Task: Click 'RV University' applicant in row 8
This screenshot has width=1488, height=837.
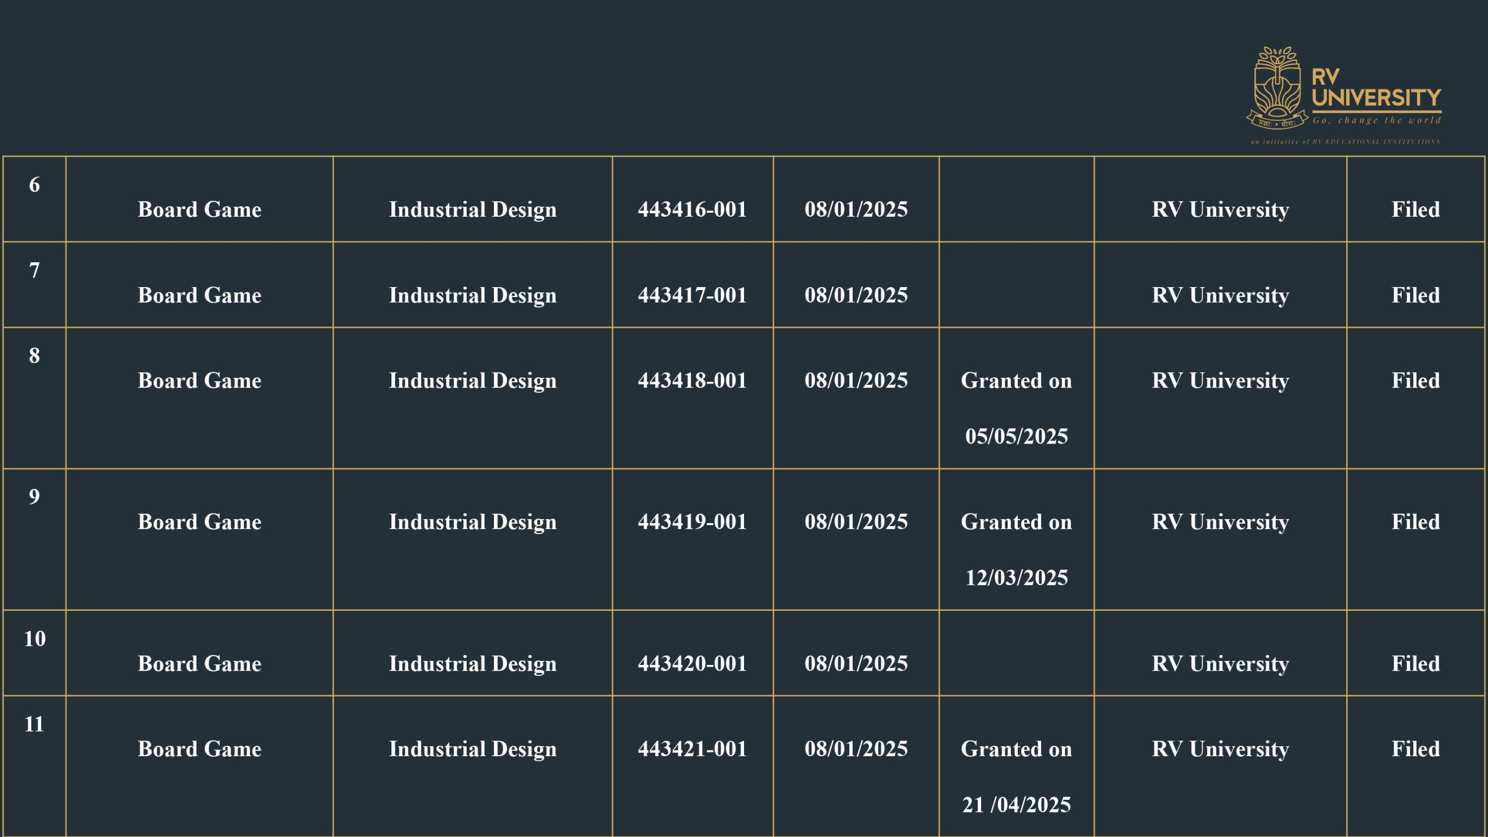Action: pyautogui.click(x=1221, y=382)
